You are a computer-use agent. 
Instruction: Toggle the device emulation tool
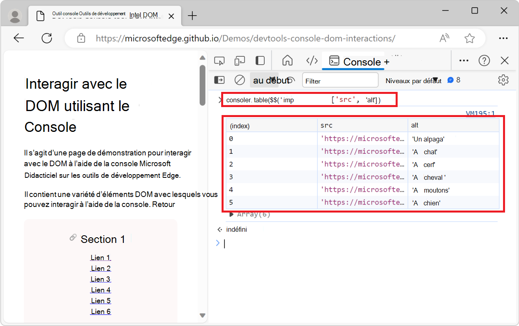[x=240, y=60]
